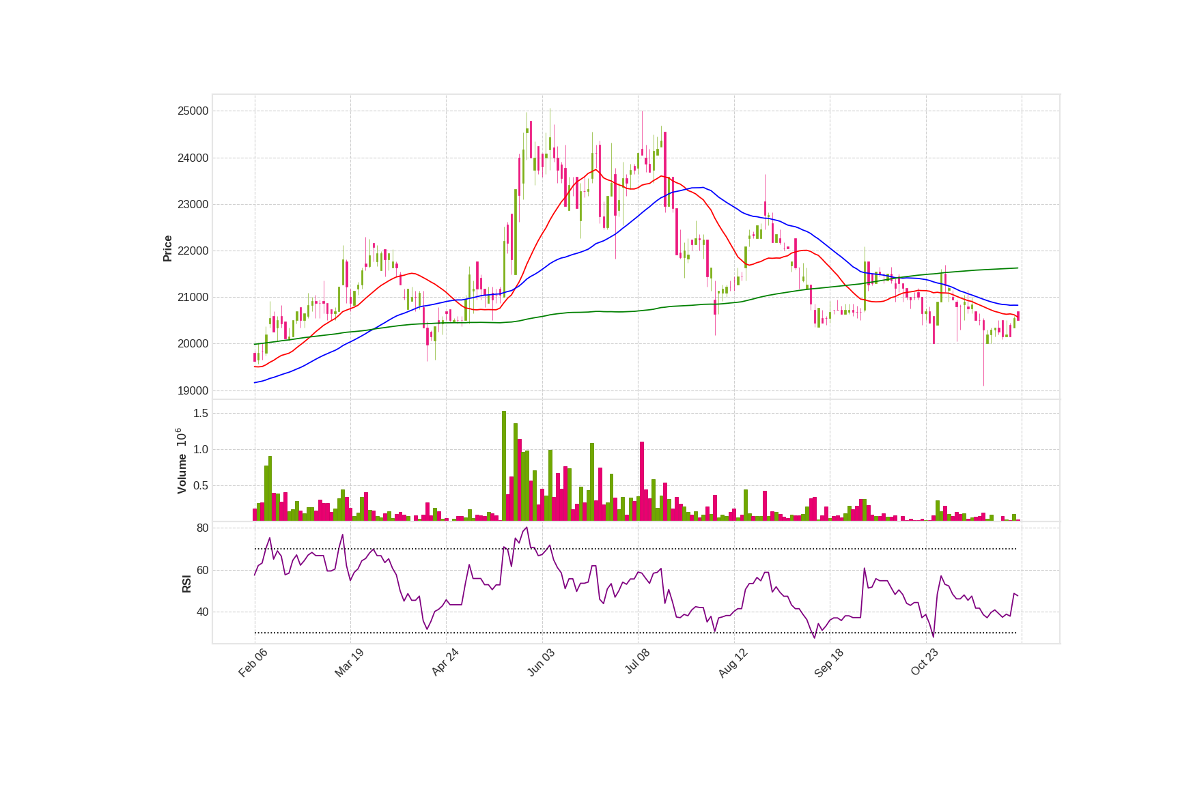Click the Price axis title
Screen dimensions: 1178x785
tap(167, 248)
